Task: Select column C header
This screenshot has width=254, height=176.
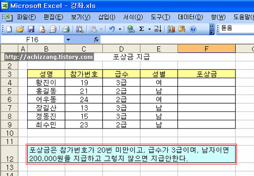Action: [x=84, y=49]
